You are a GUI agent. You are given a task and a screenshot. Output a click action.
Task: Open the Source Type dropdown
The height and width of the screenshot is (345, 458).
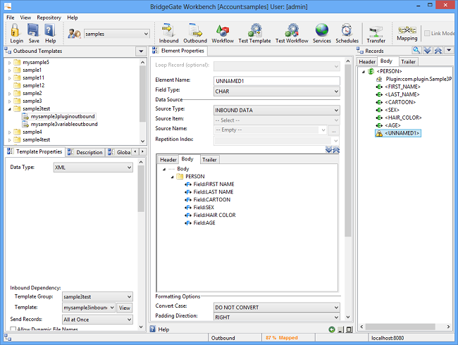pos(277,111)
